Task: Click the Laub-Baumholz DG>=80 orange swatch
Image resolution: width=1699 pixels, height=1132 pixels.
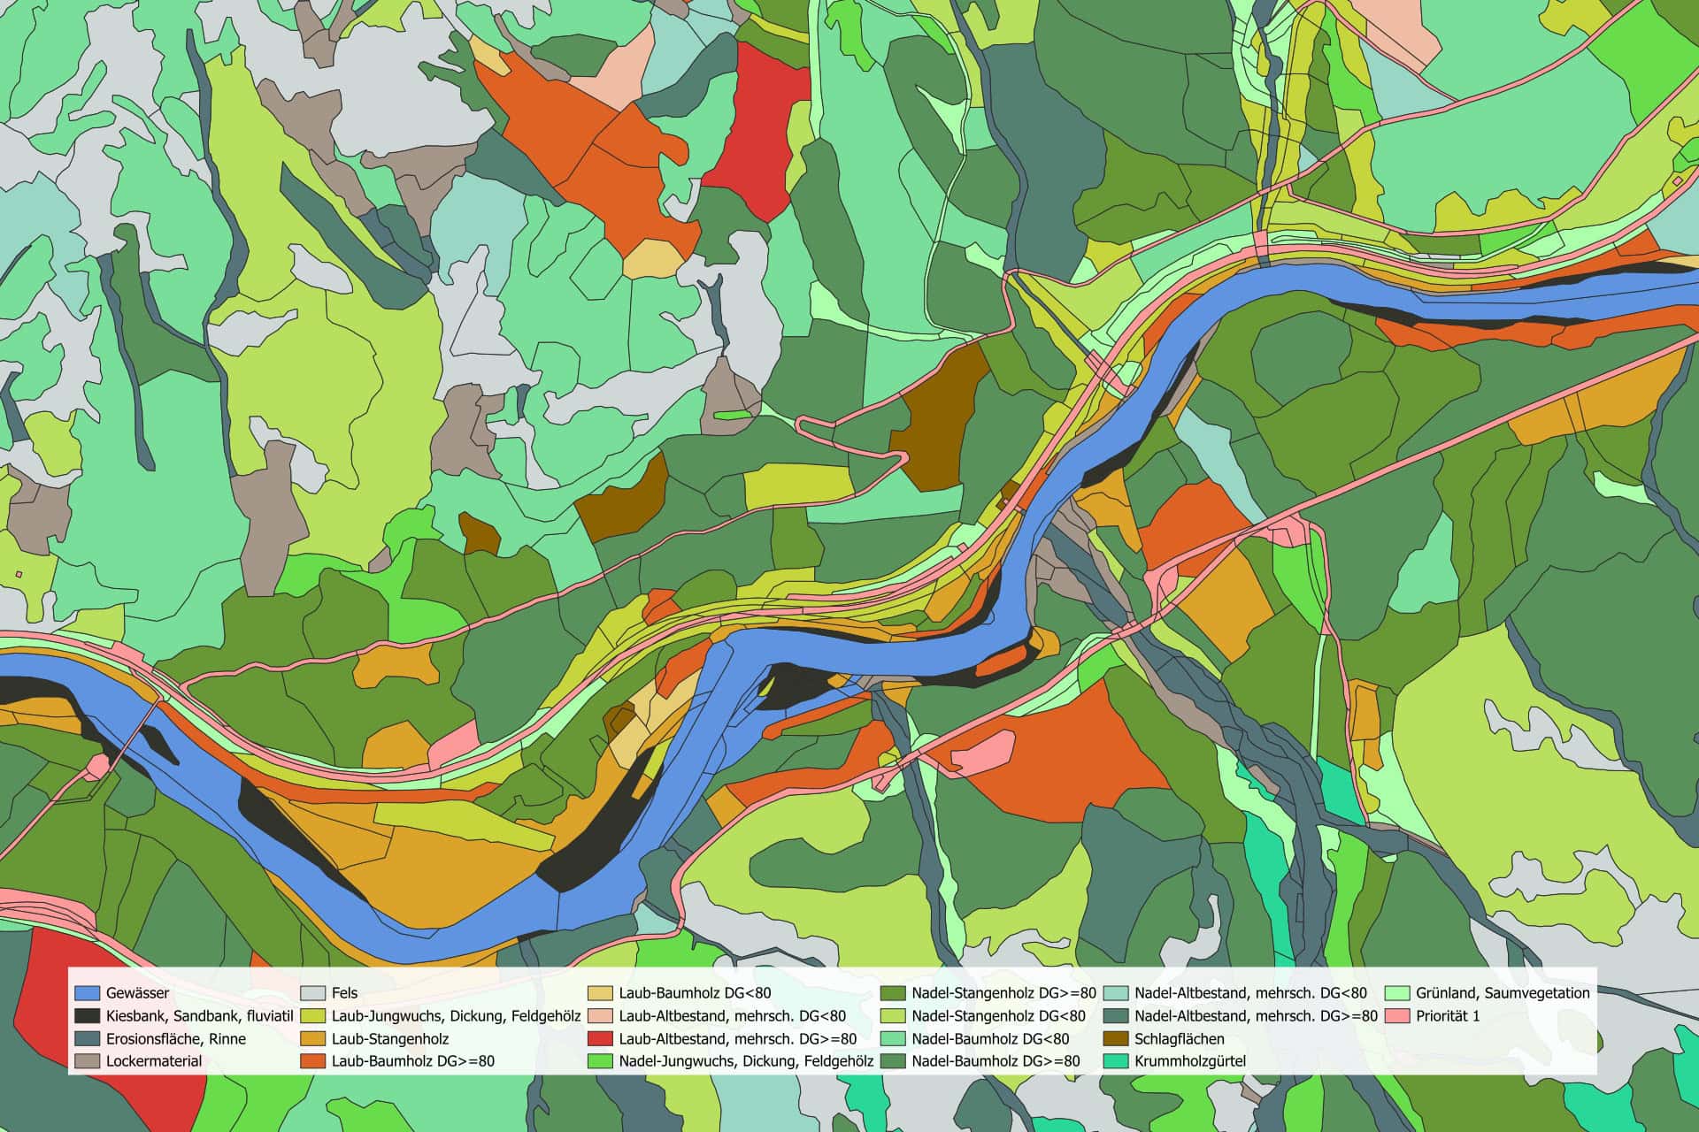Action: click(313, 1061)
